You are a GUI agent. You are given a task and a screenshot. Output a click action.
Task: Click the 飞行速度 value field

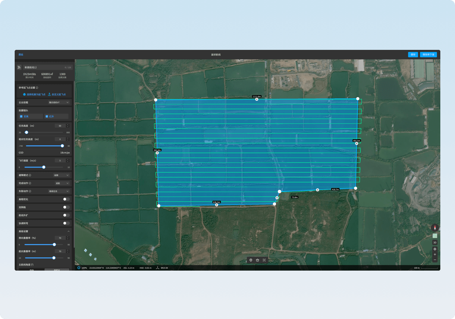point(60,161)
